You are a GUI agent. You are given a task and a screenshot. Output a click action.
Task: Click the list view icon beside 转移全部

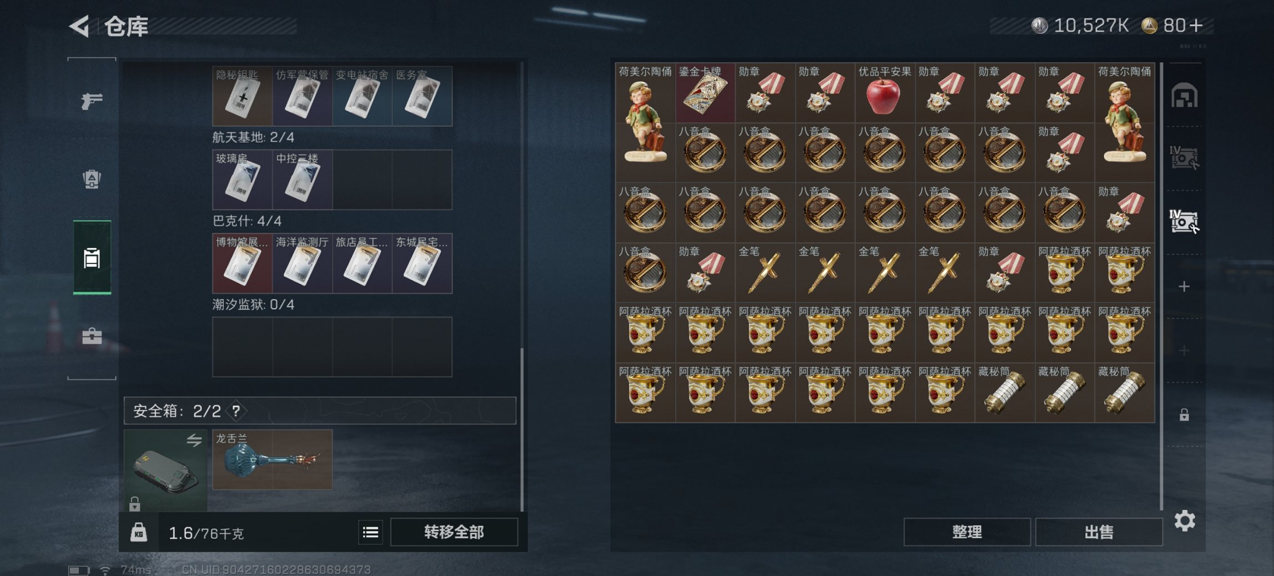(370, 533)
